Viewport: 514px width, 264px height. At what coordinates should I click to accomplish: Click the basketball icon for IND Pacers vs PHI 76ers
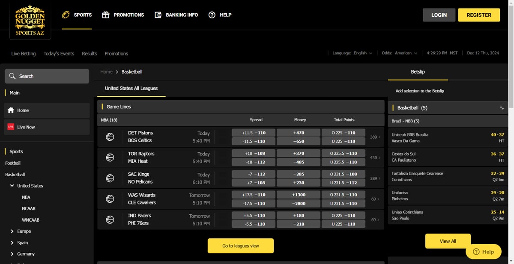pyautogui.click(x=110, y=220)
